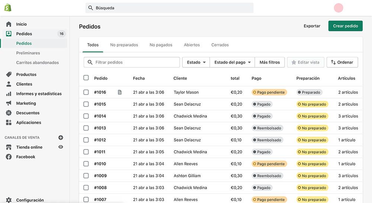Switch to the Cerrados tab
Image resolution: width=372 pixels, height=203 pixels.
(x=220, y=45)
